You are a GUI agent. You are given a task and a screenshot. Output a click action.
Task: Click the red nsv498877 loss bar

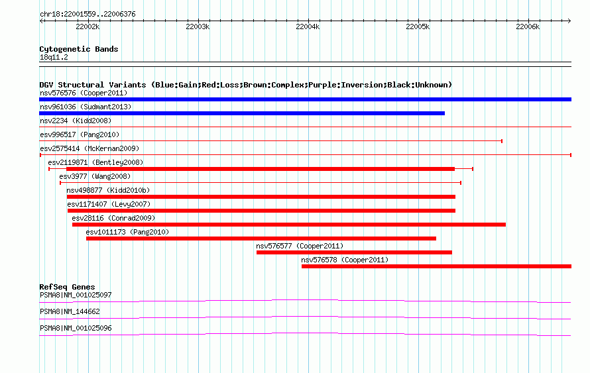[261, 197]
